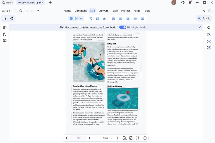Switch to the Form tab
This screenshot has height=143, width=215.
tap(137, 11)
